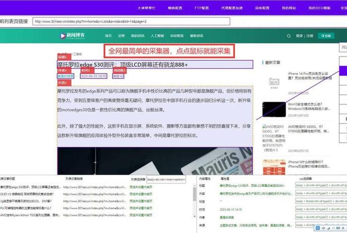The height and width of the screenshot is (233, 347).
Task: Open the 我的SEO模版 menu item
Action: 319,8
